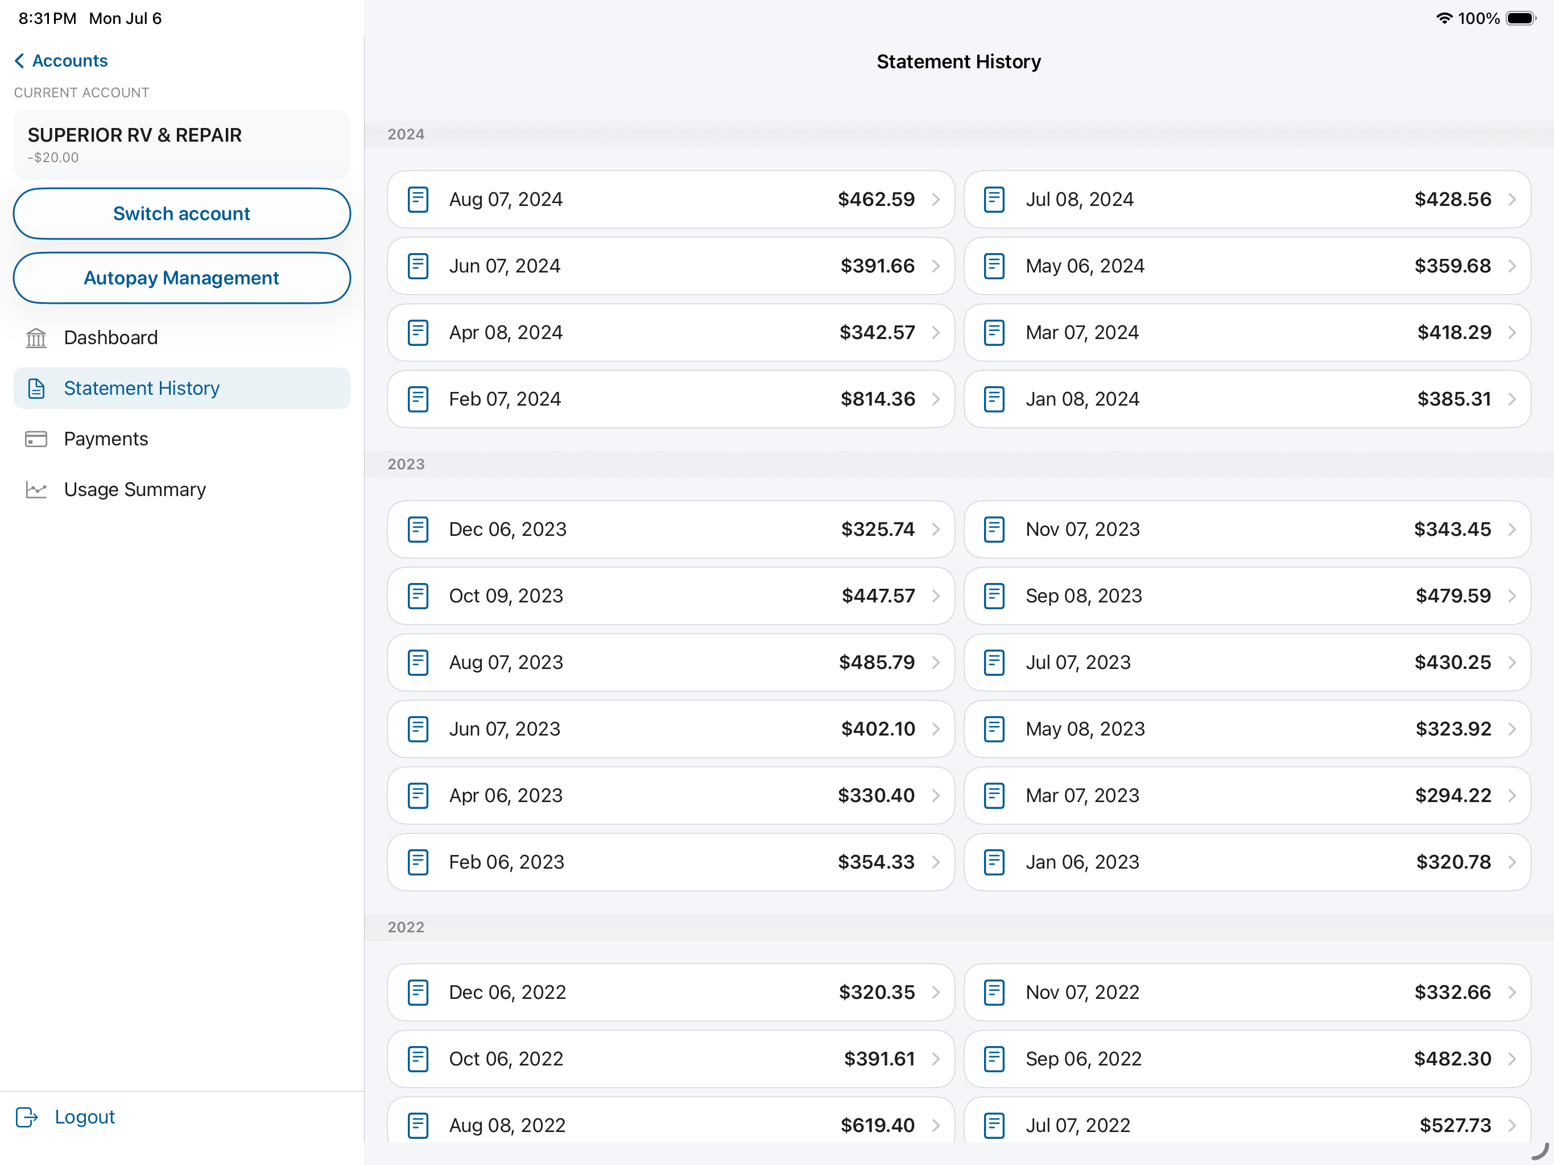Tap the Switch account button

pyautogui.click(x=182, y=214)
